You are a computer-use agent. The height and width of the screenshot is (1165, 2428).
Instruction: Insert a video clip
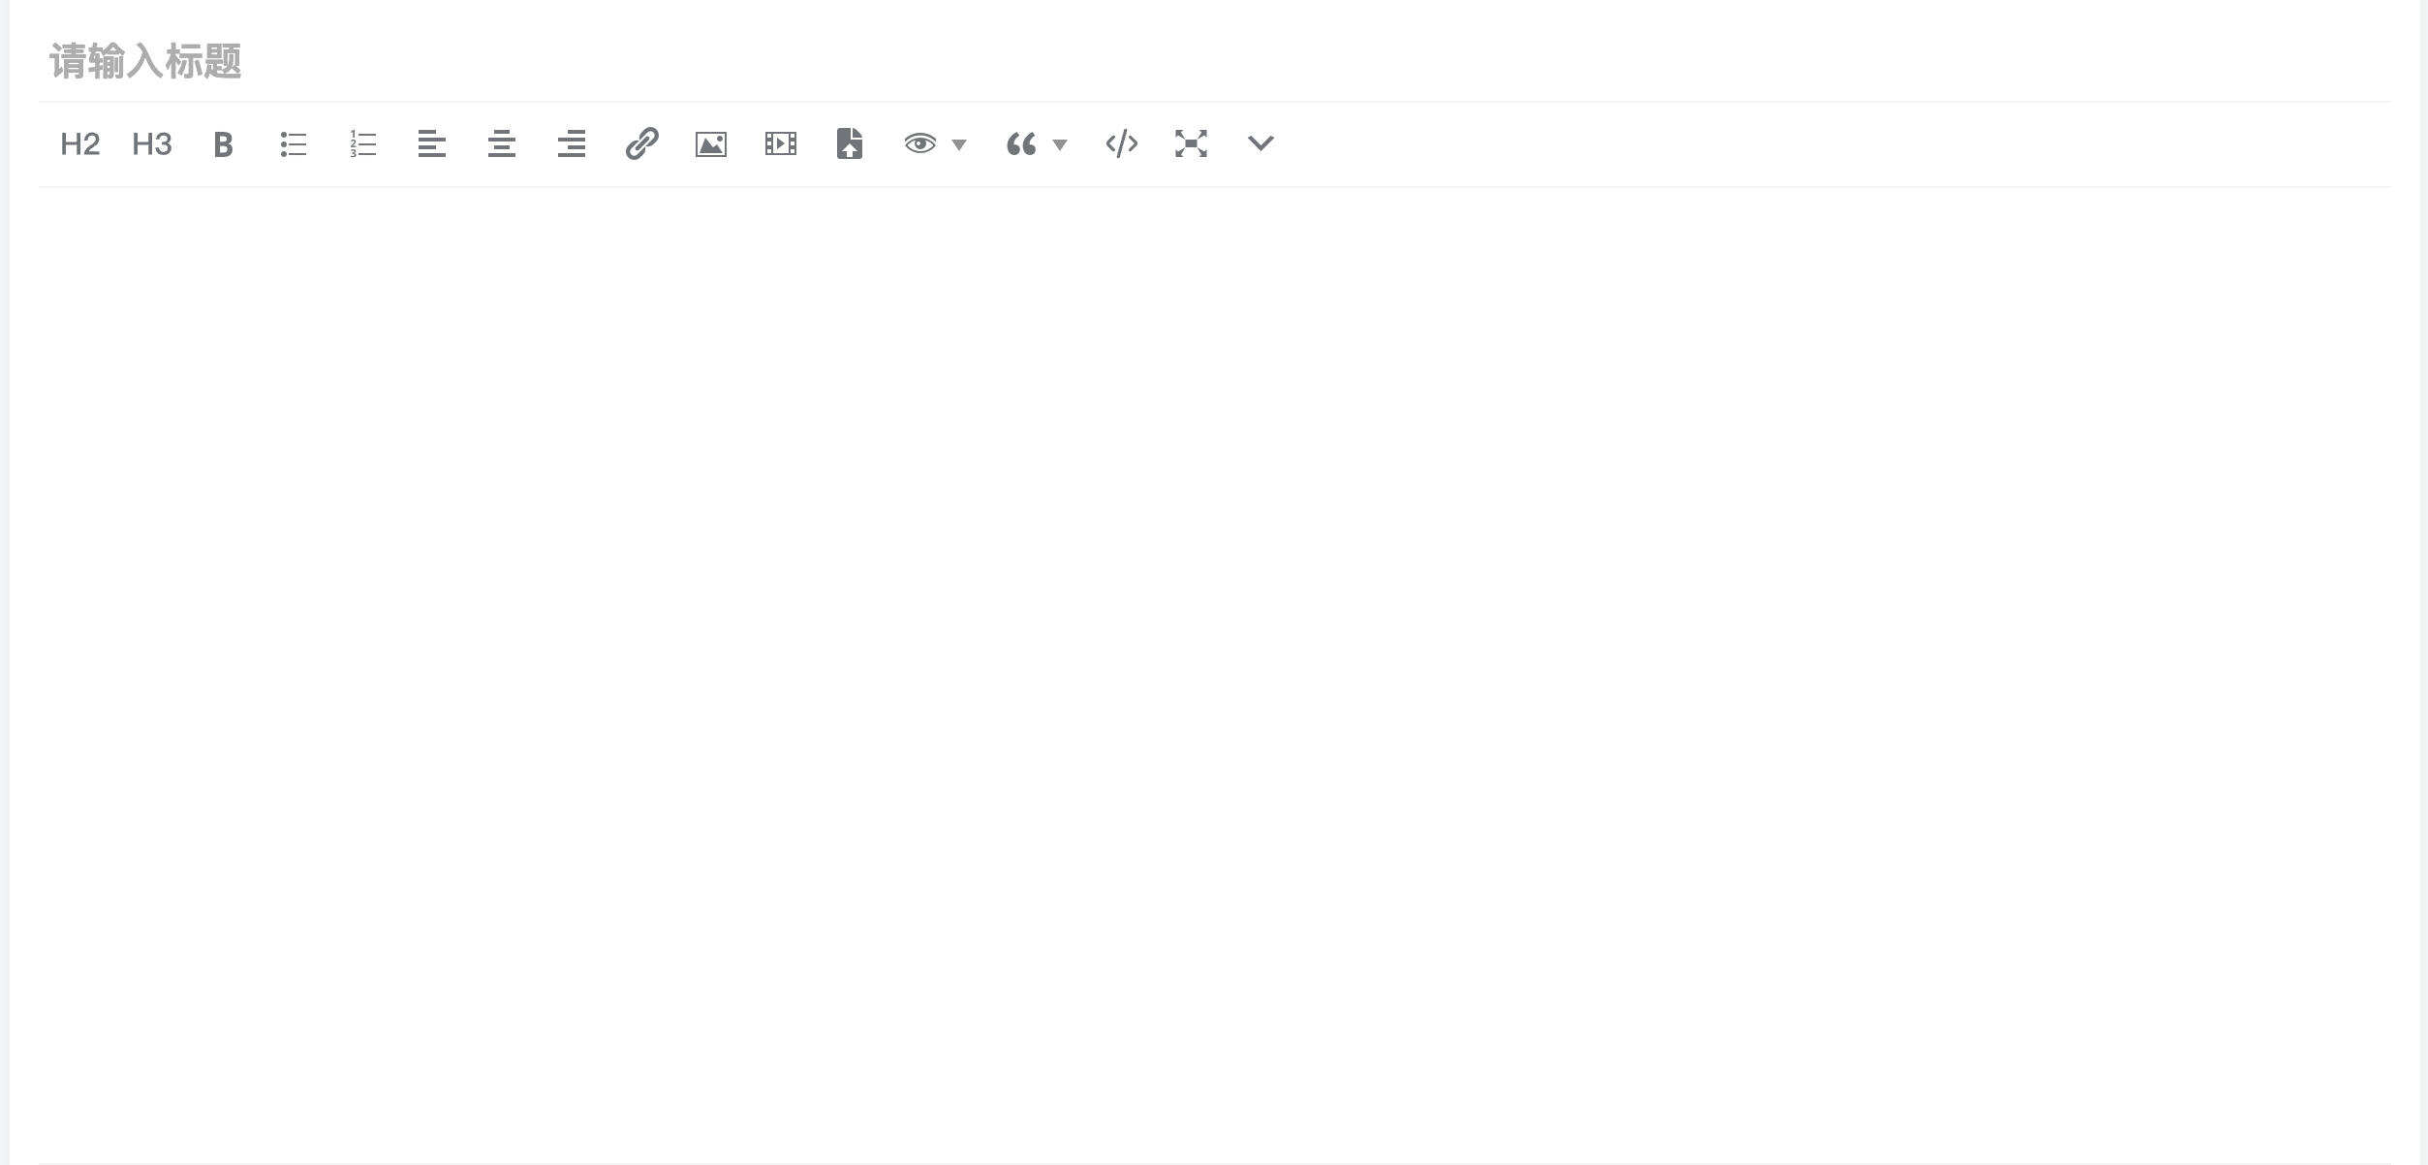(x=781, y=144)
